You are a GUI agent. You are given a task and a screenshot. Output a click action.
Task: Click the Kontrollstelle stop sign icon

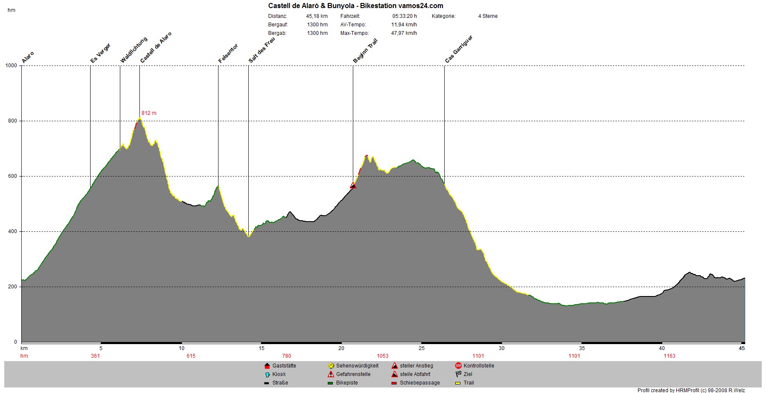tap(458, 366)
